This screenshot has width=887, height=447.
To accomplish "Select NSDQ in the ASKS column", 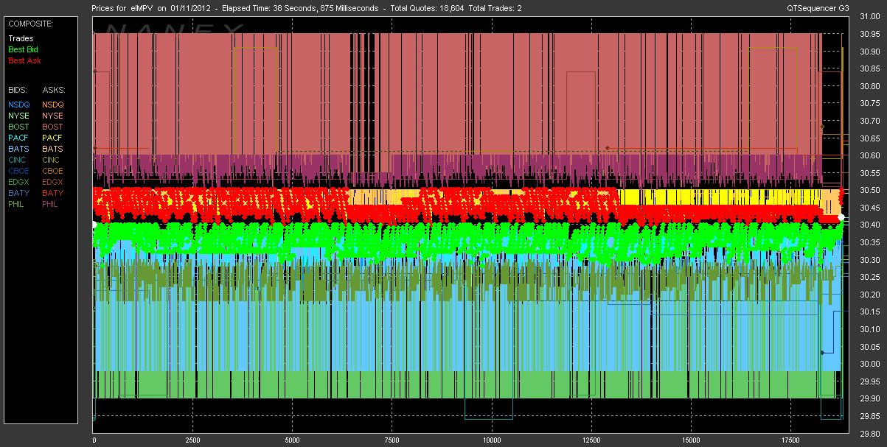I will click(x=53, y=105).
